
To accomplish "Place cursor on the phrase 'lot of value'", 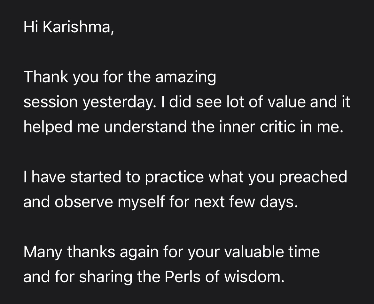I will pyautogui.click(x=266, y=102).
